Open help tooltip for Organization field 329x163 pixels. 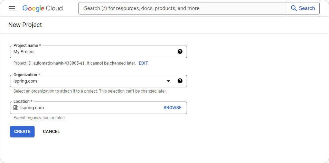180,81
